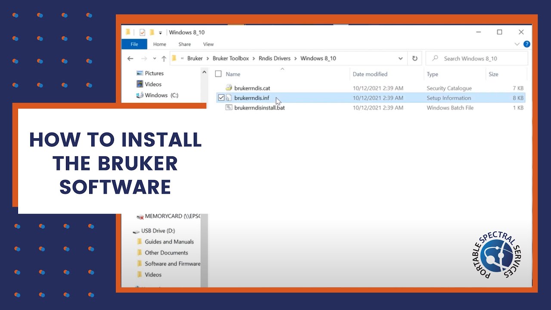This screenshot has width=551, height=310.
Task: Refresh the current folder view
Action: pos(415,59)
